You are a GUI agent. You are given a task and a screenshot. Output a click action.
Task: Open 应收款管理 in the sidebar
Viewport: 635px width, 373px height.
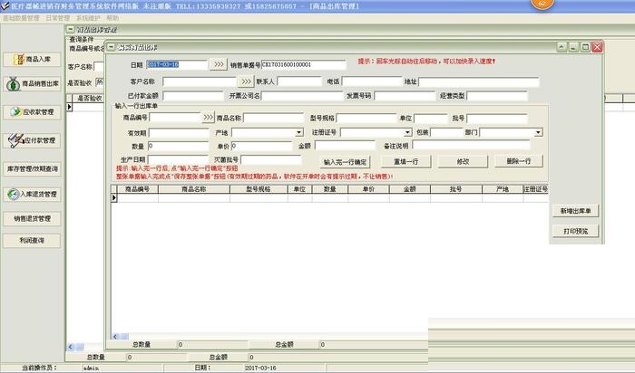tap(33, 112)
